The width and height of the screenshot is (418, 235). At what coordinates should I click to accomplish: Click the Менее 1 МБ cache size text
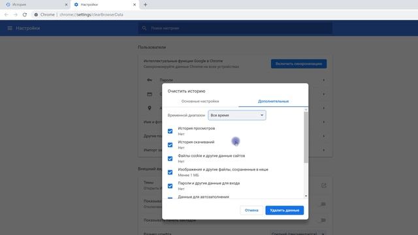(x=188, y=175)
